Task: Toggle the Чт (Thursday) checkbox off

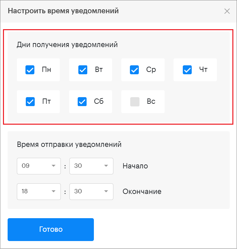Action: tap(187, 70)
